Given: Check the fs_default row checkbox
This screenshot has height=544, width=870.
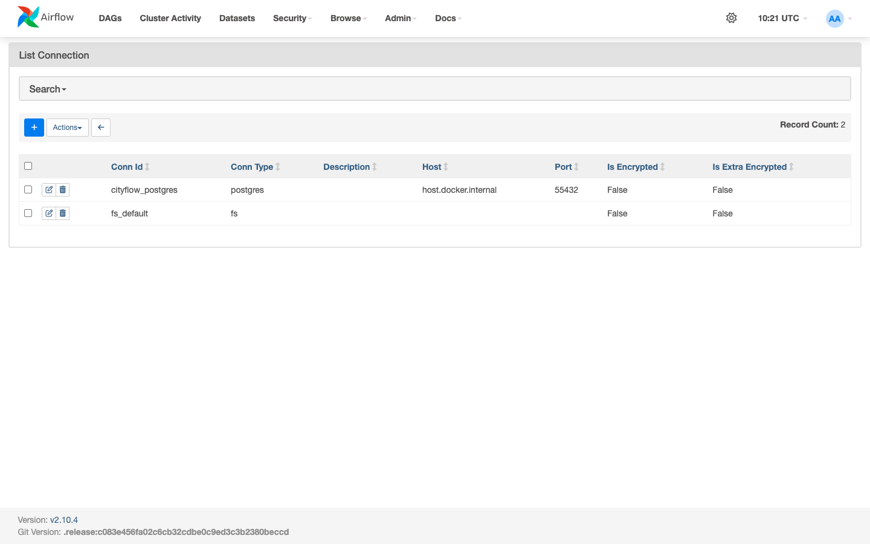Looking at the screenshot, I should tap(28, 213).
